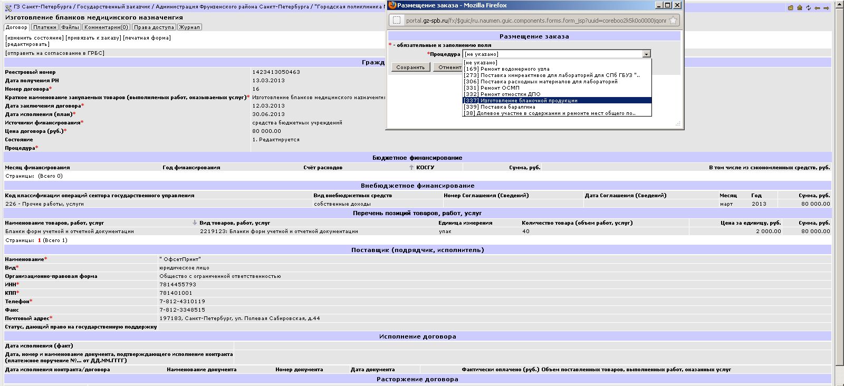This screenshot has width=844, height=386.
Task: Click the Сохранить button in the popup
Action: [x=410, y=67]
